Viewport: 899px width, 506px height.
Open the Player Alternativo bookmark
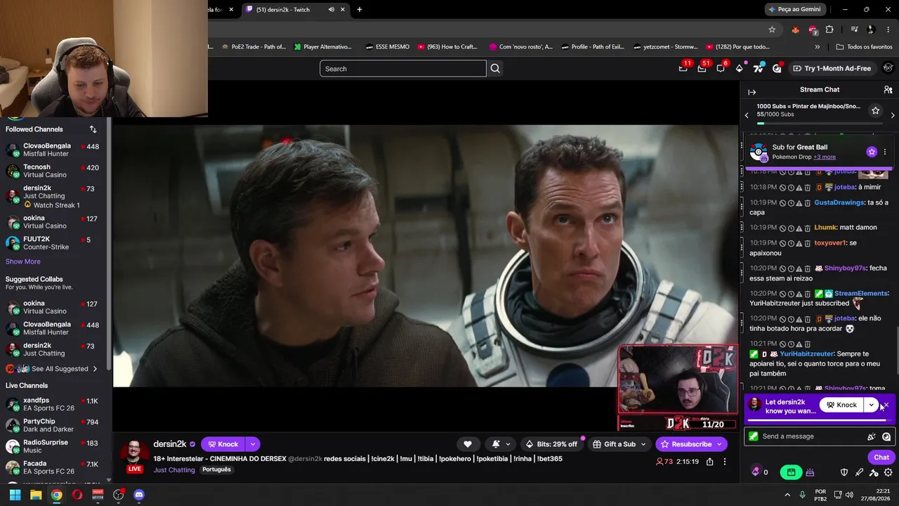tap(322, 47)
